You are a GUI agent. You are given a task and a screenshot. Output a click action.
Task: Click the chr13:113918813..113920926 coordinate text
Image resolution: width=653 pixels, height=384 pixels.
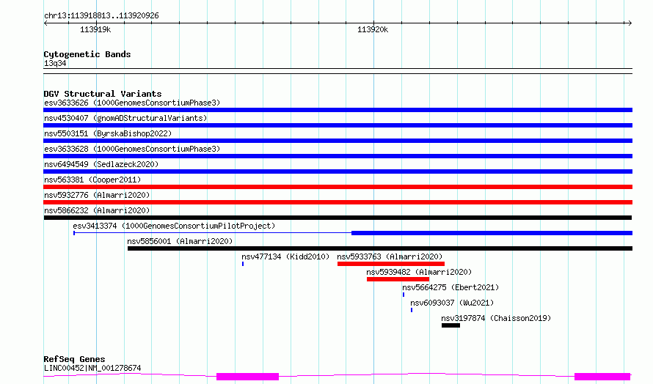coord(101,16)
